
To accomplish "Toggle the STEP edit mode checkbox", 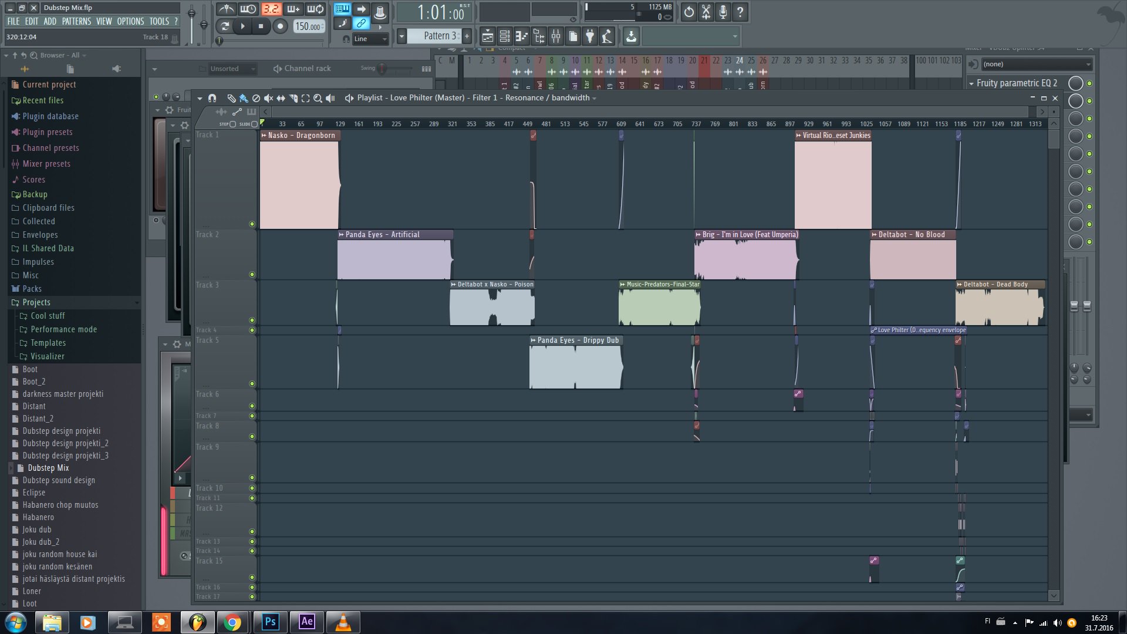I will coord(233,124).
